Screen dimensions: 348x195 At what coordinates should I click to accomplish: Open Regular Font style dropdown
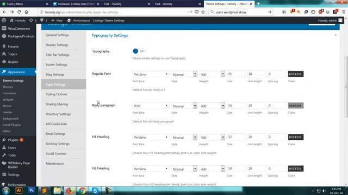click(x=184, y=74)
